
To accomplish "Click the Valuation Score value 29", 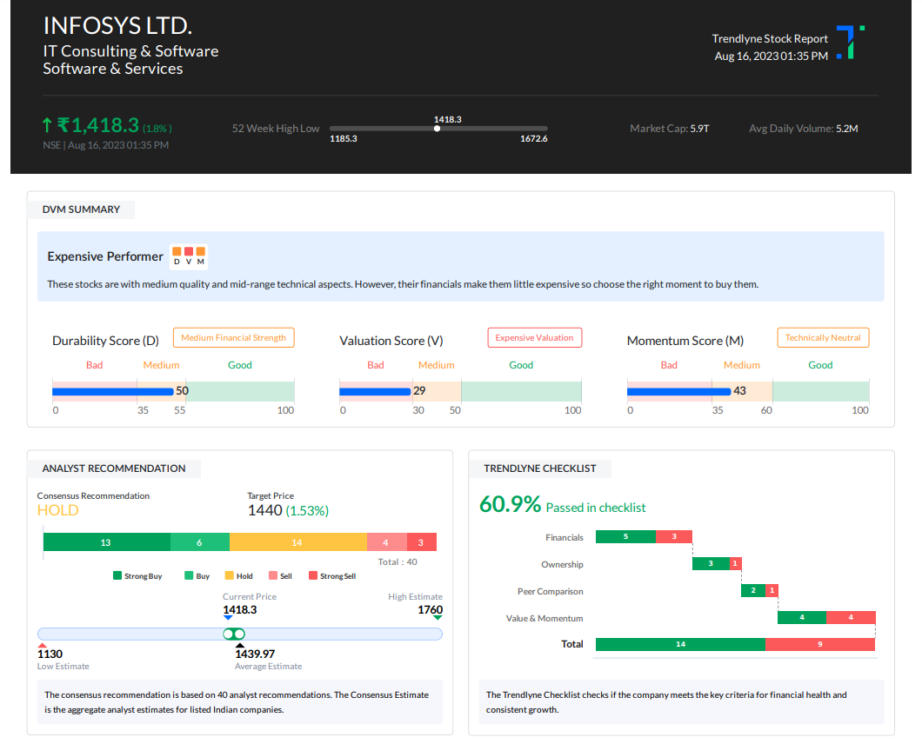I will tap(419, 391).
